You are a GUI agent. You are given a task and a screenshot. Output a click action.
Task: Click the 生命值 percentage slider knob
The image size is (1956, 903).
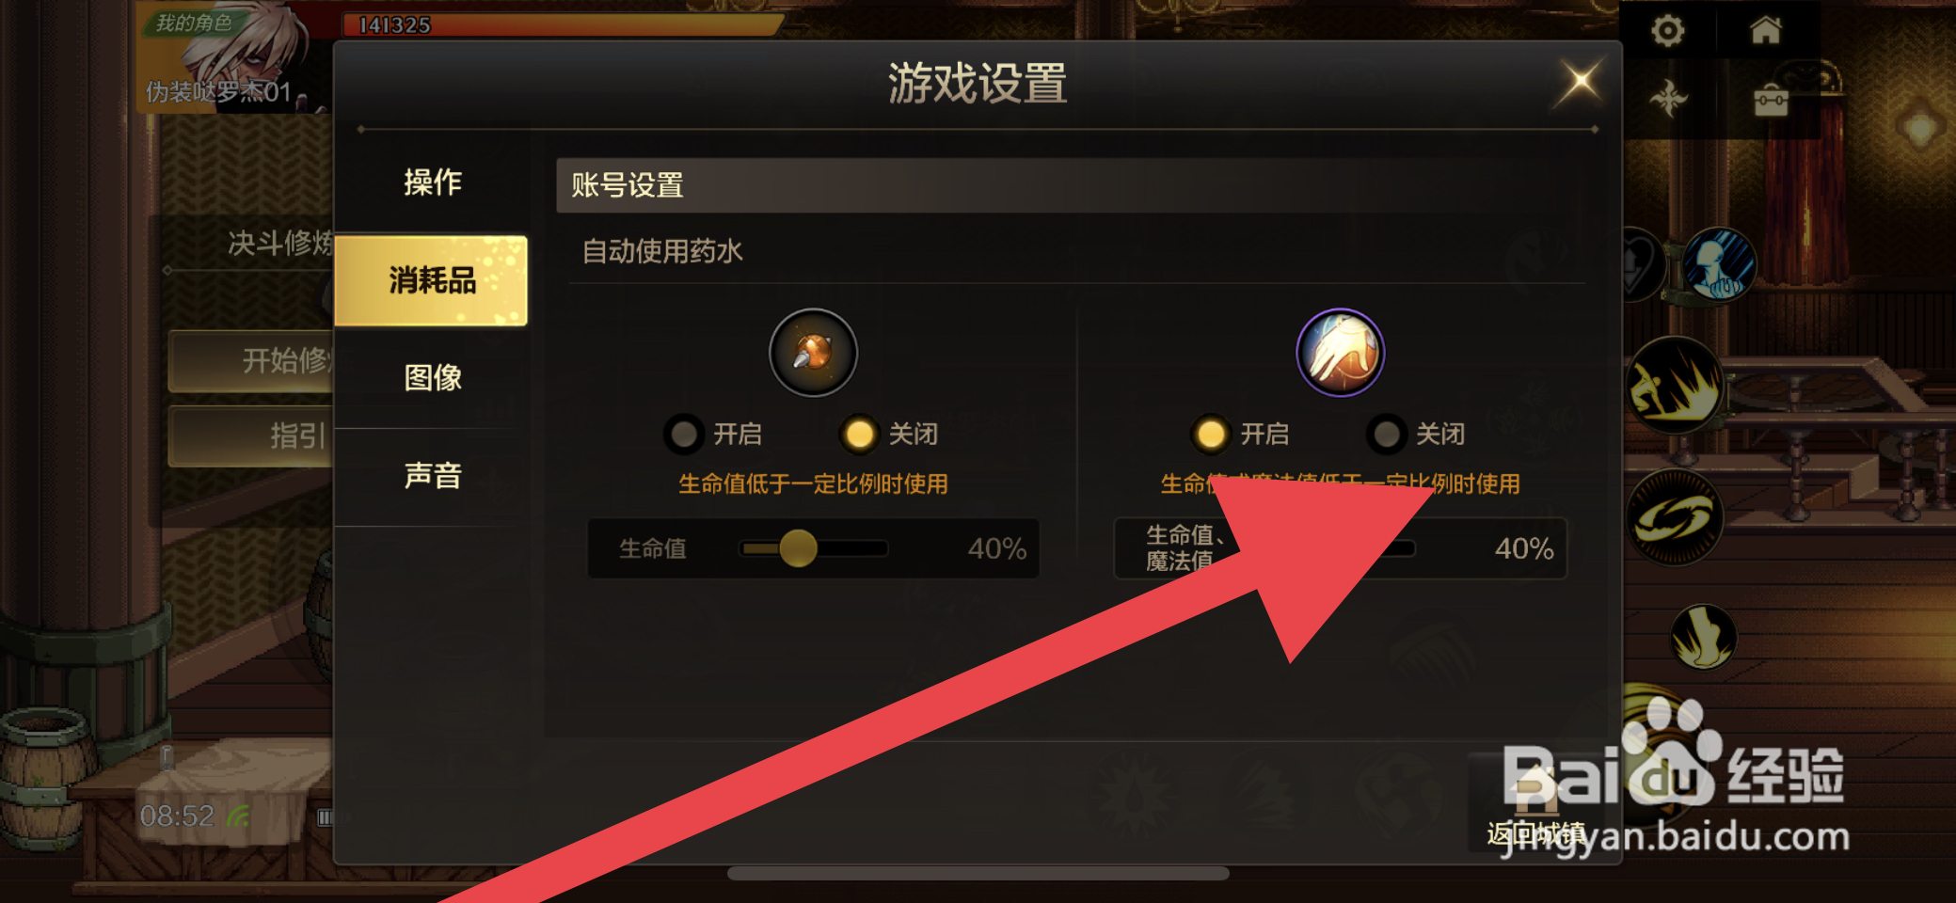point(798,548)
